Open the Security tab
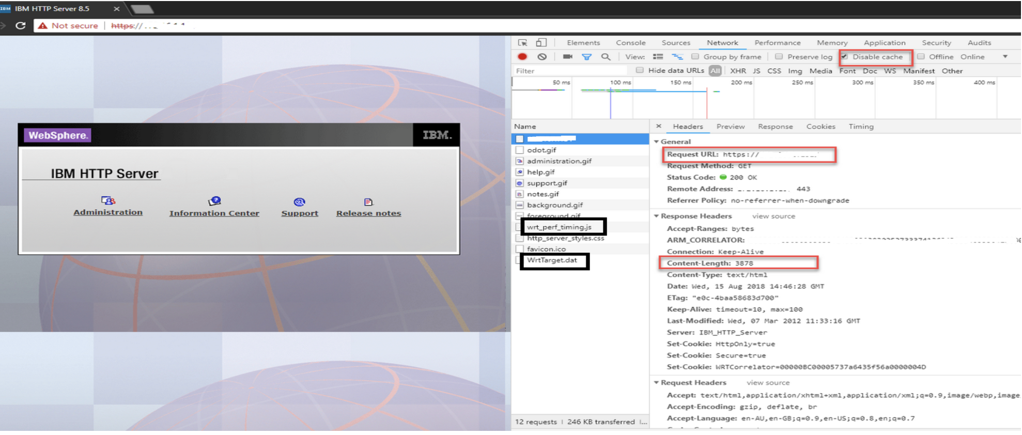 [x=936, y=42]
